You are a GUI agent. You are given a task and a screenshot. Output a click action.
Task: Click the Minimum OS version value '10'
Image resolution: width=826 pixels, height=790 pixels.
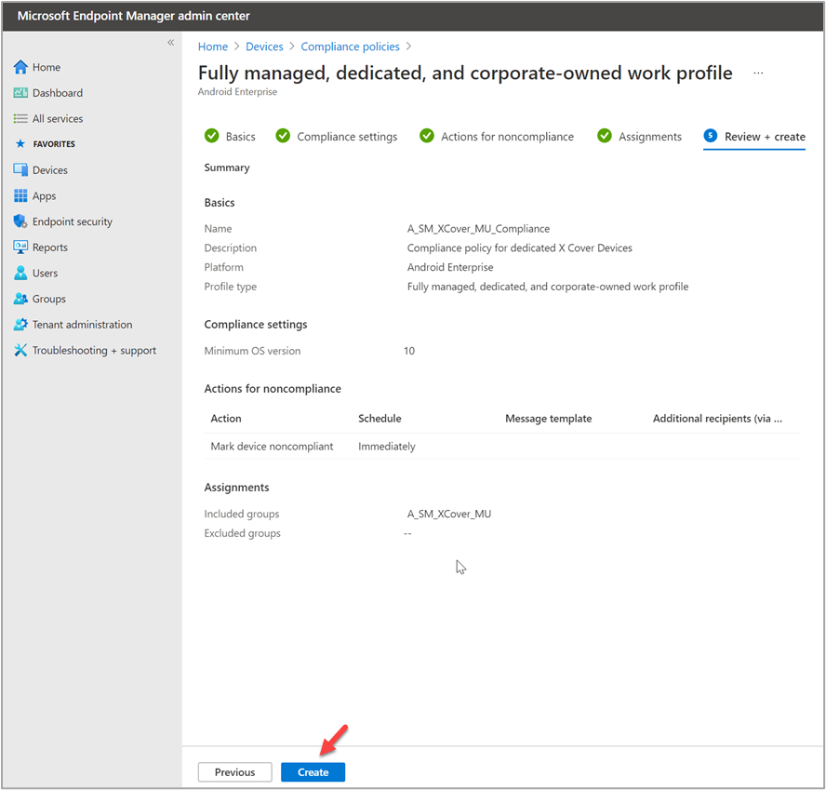(x=409, y=351)
